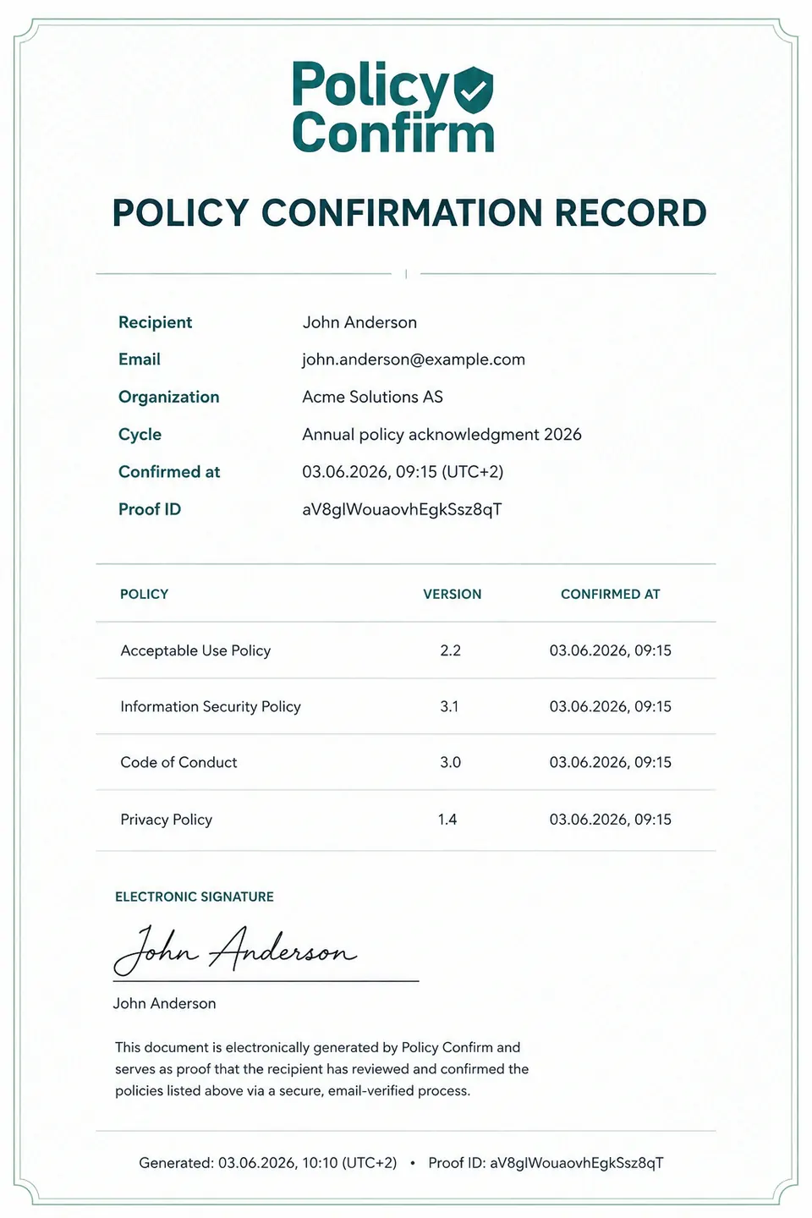Screen dimensions: 812x1218
Task: Click the disclaimer line starting 'policies listed above'
Action: pos(293,1091)
